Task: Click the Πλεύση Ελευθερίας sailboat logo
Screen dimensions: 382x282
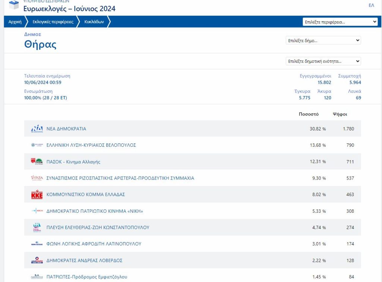Action: coord(37,227)
